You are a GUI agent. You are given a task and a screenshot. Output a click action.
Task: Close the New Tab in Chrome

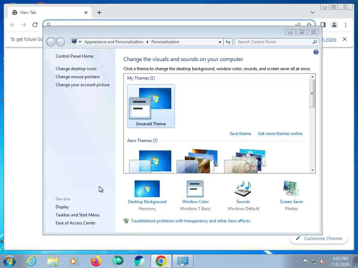[x=86, y=13]
